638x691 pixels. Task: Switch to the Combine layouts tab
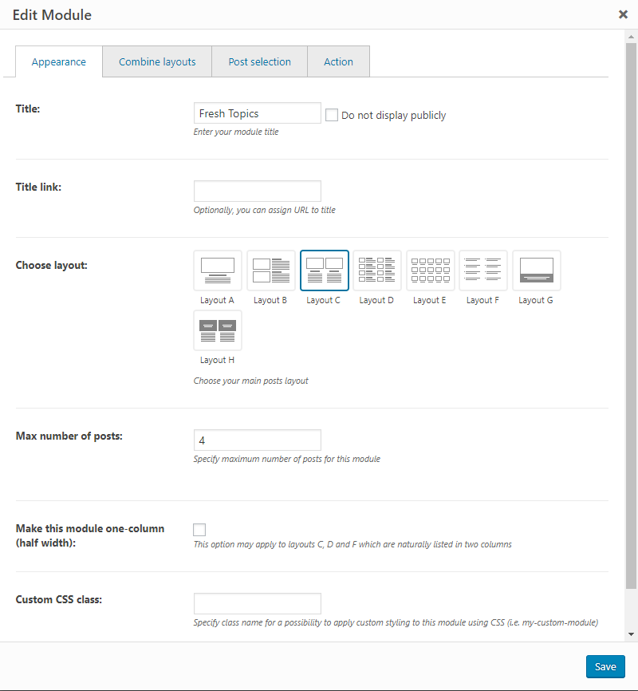(x=156, y=61)
